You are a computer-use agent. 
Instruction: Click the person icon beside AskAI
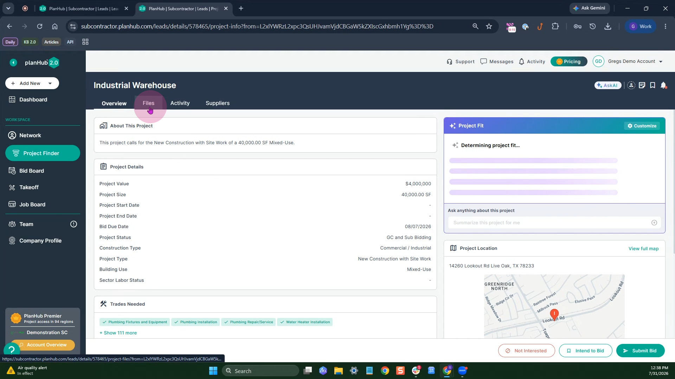point(631,85)
